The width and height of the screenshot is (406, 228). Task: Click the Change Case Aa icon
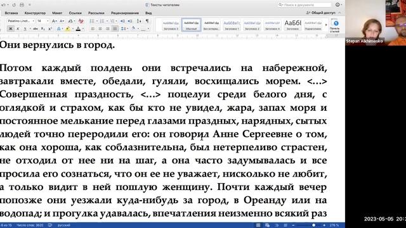click(70, 21)
